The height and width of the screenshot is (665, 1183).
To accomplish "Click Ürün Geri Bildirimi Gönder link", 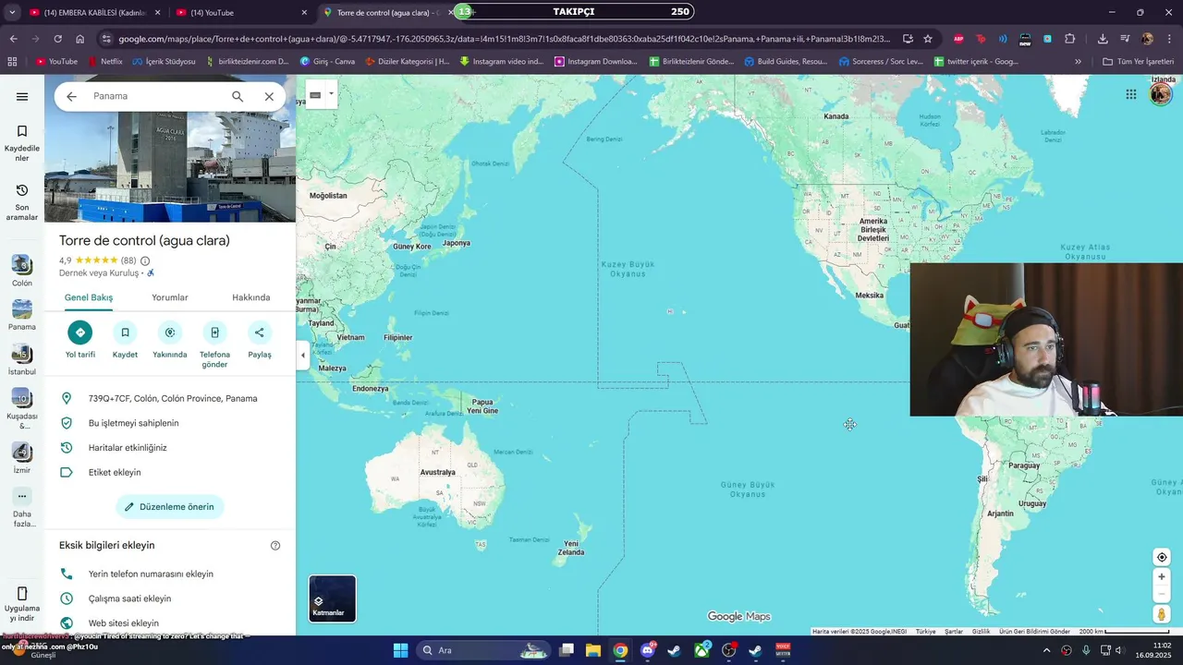I will (x=1034, y=632).
